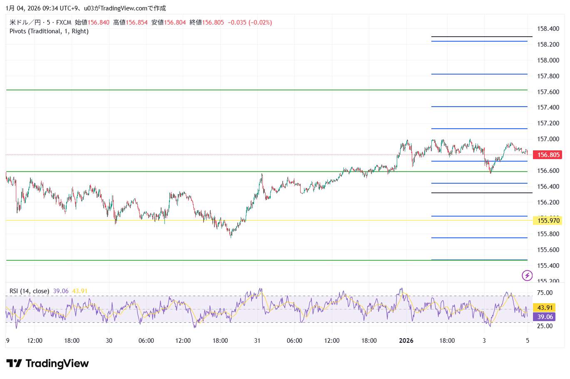Click the 2026 label on time axis
The image size is (570, 379).
pos(406,341)
